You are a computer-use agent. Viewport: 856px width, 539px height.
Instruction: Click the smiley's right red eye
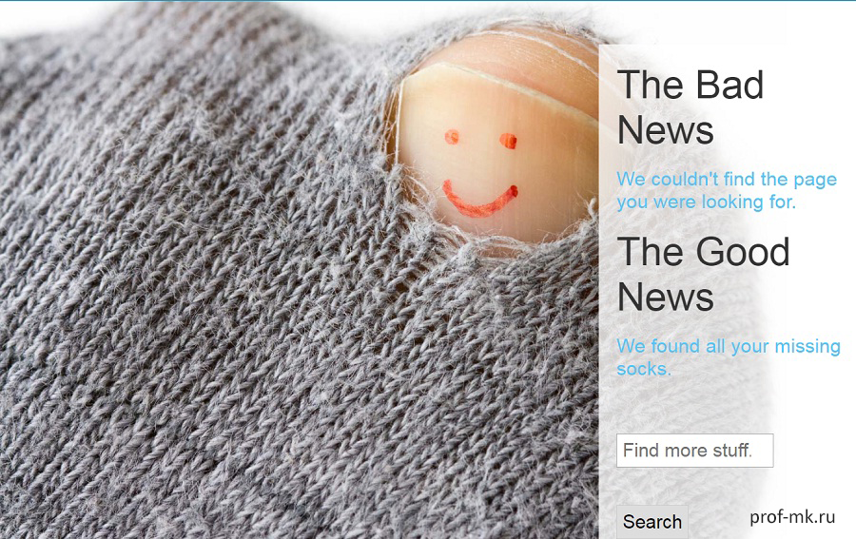(x=508, y=141)
